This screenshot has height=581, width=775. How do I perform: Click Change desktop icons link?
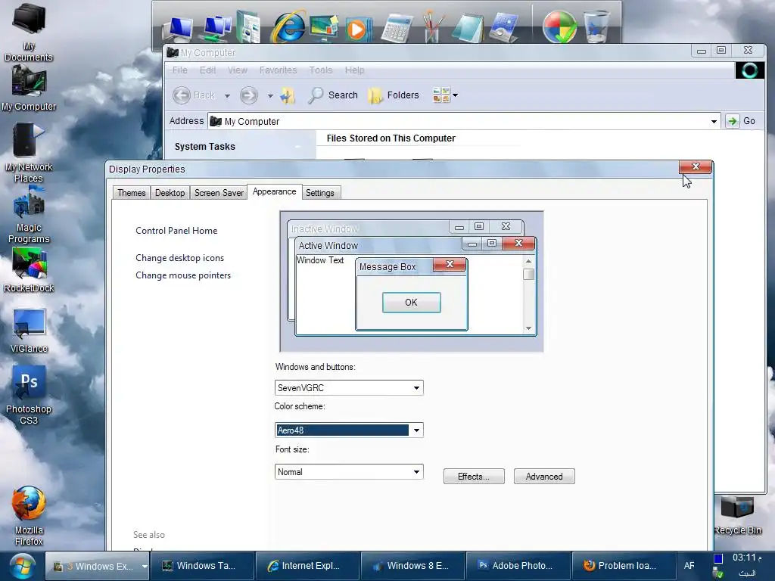click(180, 258)
